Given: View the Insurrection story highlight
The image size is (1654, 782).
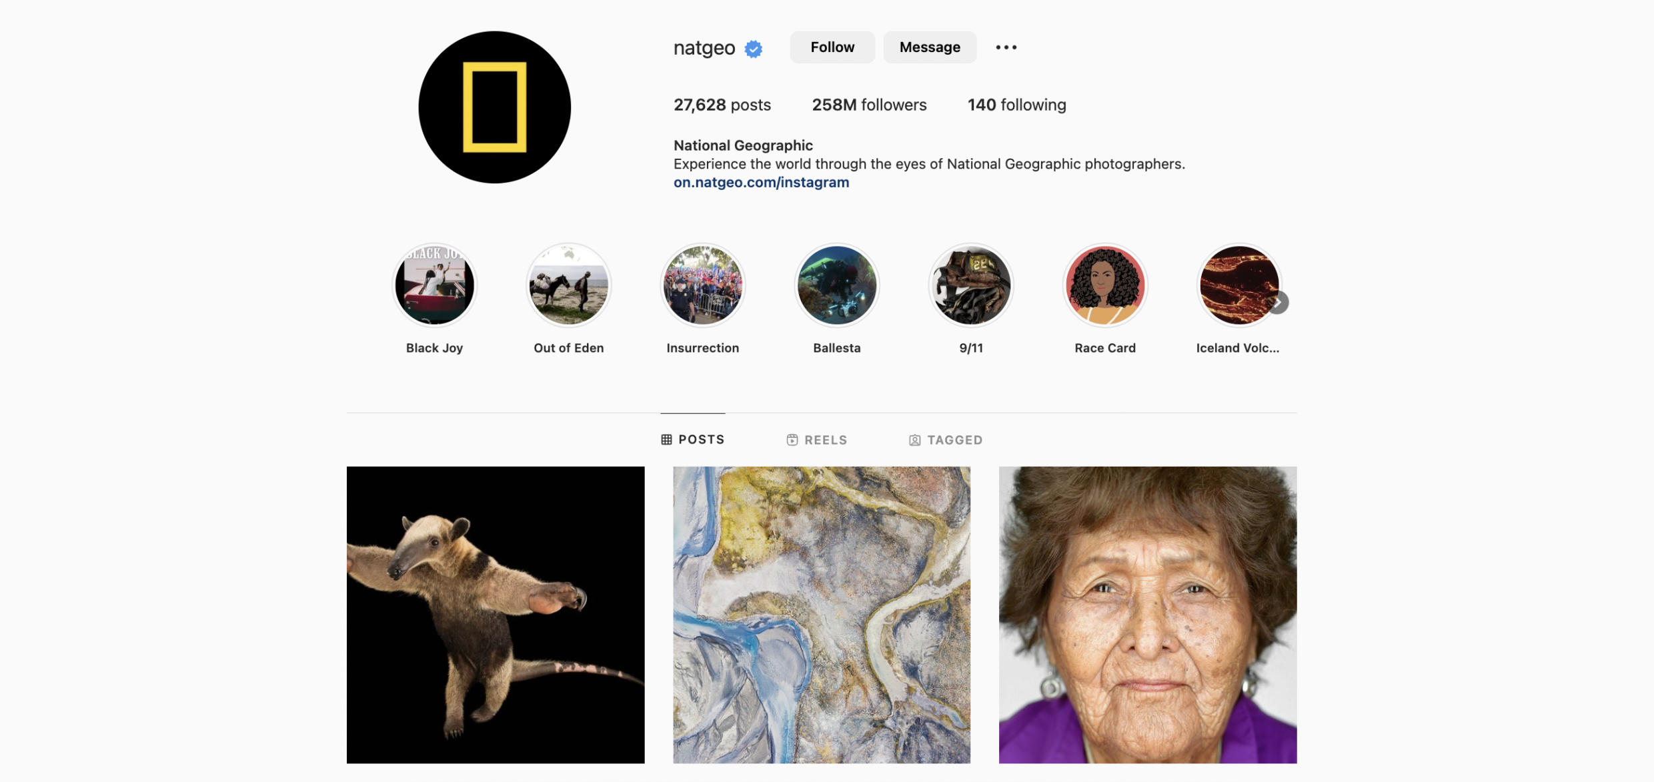Looking at the screenshot, I should coord(702,285).
